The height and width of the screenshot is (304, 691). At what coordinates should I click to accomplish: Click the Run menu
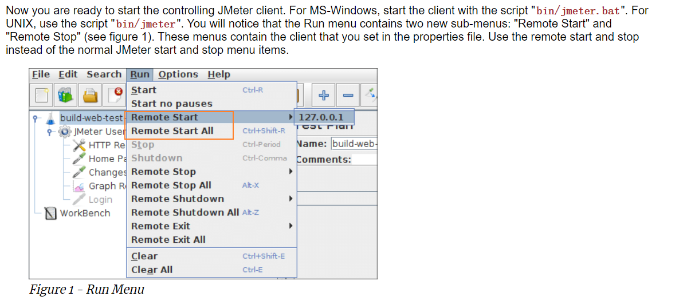coord(140,74)
